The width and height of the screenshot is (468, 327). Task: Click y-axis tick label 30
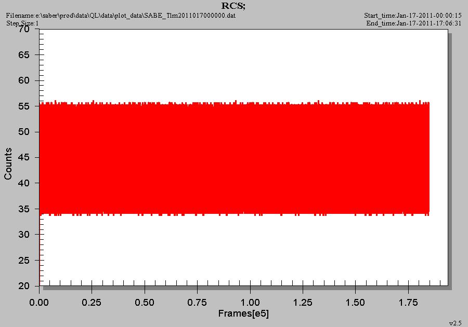pyautogui.click(x=24, y=235)
